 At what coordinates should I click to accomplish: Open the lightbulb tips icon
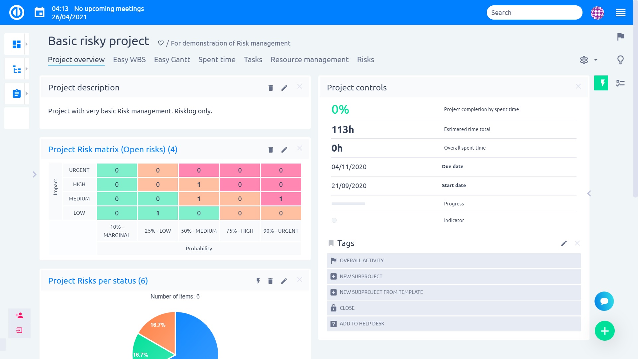click(x=620, y=60)
